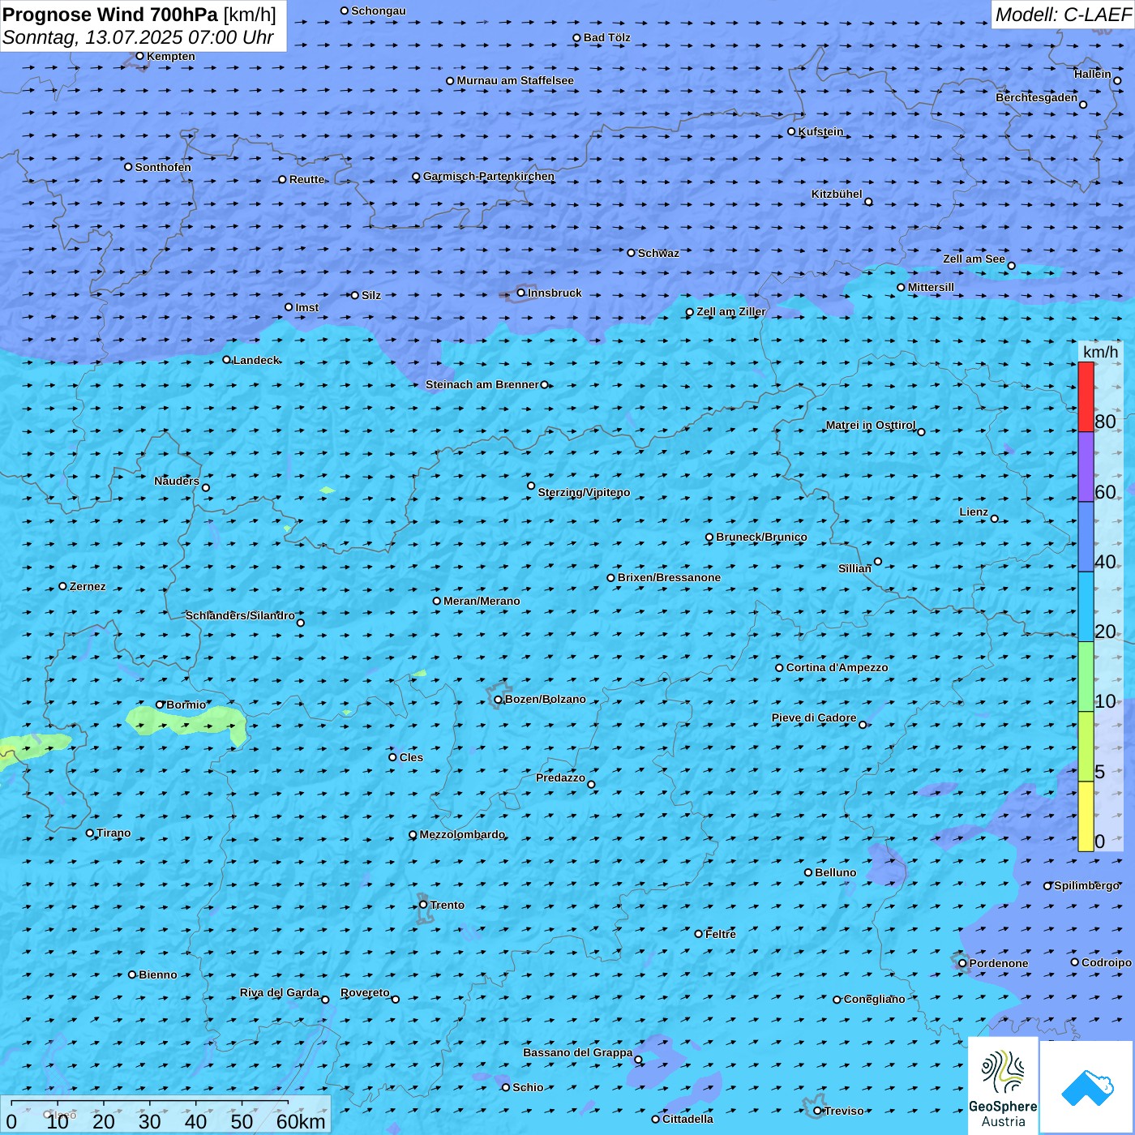Click the Riva del Garda marker dot
1135x1135 pixels.
coord(325,1000)
